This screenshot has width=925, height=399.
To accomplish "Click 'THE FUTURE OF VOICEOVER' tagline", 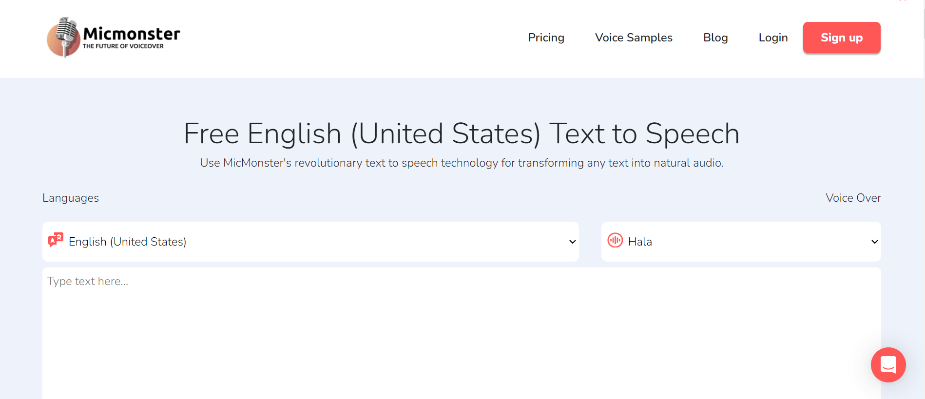I will [123, 46].
